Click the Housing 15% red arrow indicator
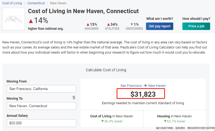The width and height of the screenshot is (215, 131). [x=88, y=24]
